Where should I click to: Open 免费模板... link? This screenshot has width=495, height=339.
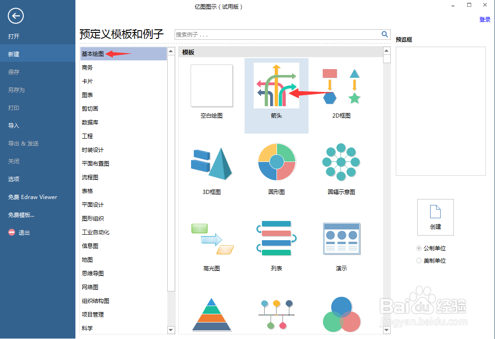pyautogui.click(x=21, y=215)
